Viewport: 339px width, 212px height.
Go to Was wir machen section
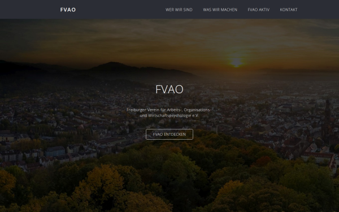pyautogui.click(x=220, y=10)
